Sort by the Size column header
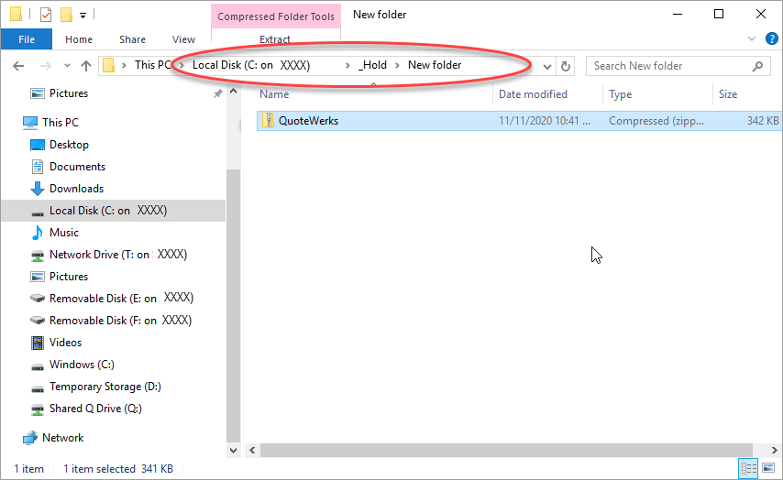783x480 pixels. [728, 94]
